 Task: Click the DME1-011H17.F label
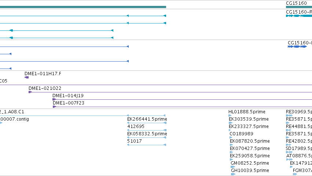pos(43,74)
